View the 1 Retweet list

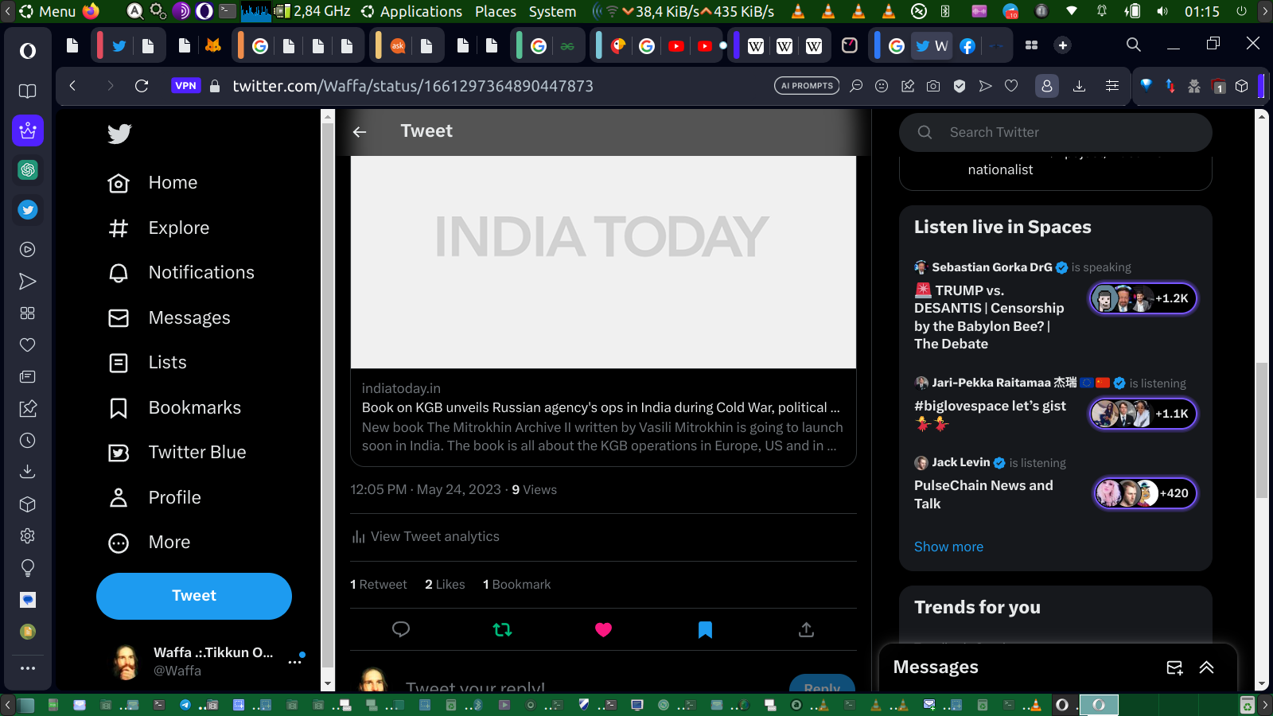[x=379, y=585]
